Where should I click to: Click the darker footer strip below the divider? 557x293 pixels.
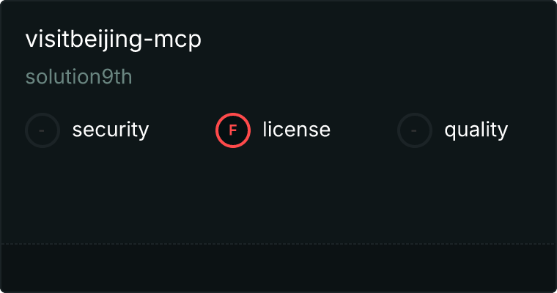[x=278, y=268]
